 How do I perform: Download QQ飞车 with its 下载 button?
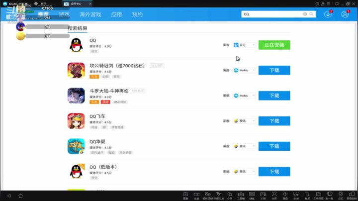[274, 121]
